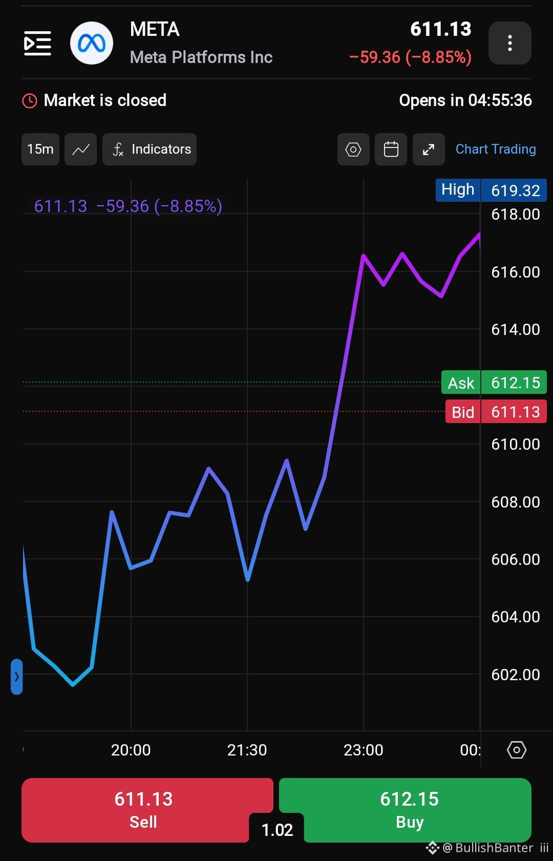Click the High 619.32 price label
553x861 pixels.
pos(491,190)
